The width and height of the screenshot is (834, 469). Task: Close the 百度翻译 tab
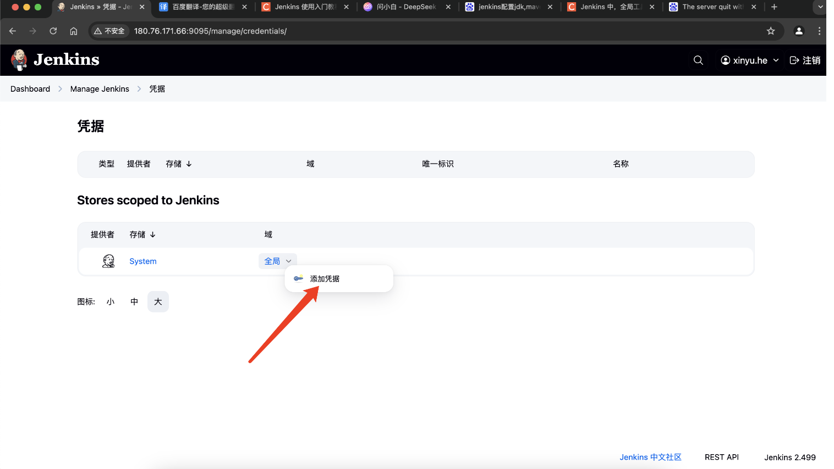[x=244, y=7]
